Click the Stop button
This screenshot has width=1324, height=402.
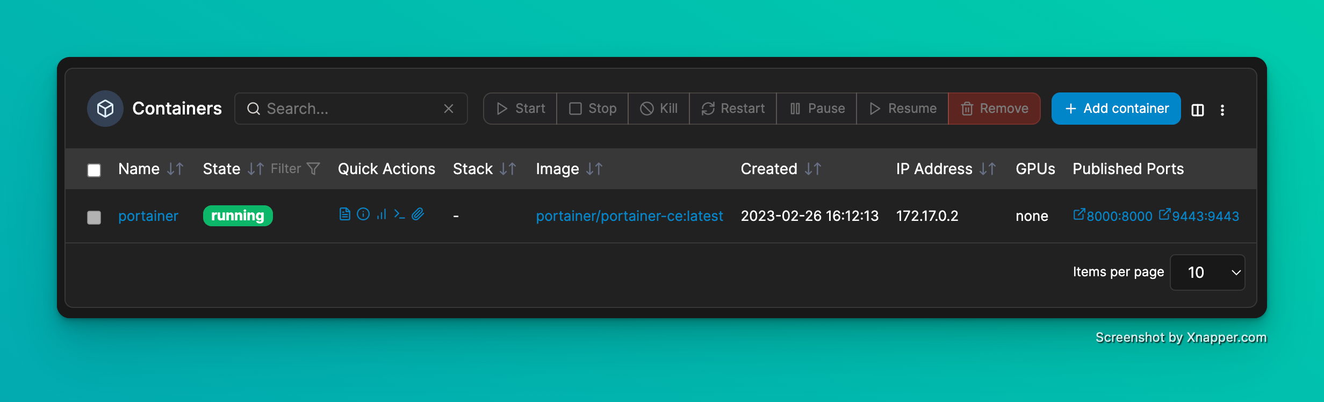(593, 109)
